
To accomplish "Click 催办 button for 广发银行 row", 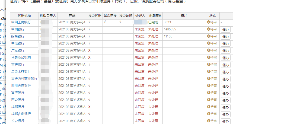I will pyautogui.click(x=226, y=51).
